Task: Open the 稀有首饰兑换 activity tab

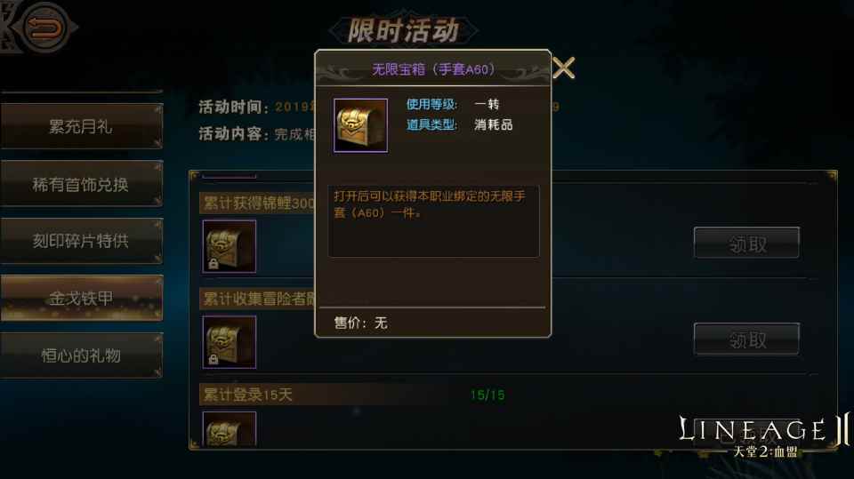Action: [x=81, y=184]
